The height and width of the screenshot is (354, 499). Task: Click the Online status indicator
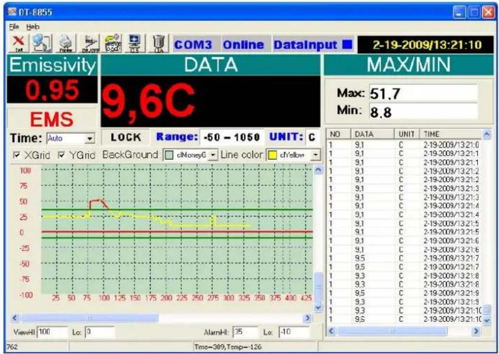pos(244,45)
